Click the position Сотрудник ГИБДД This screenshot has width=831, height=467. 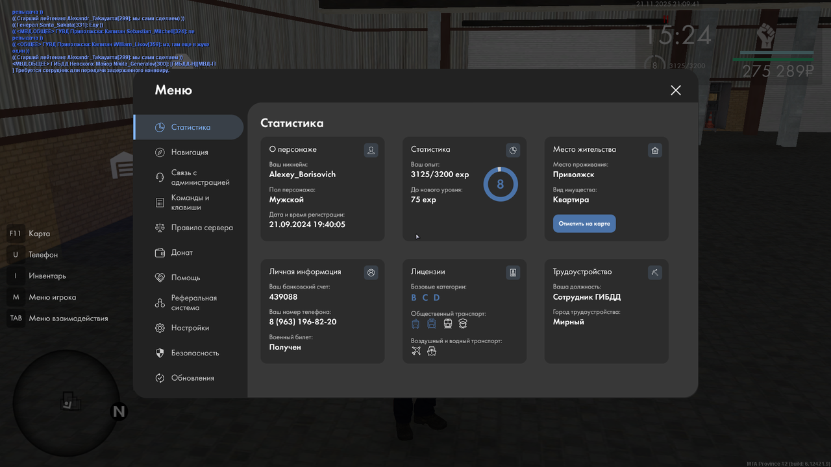(x=587, y=297)
